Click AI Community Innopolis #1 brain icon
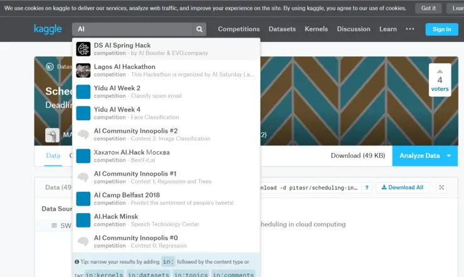 (x=83, y=177)
